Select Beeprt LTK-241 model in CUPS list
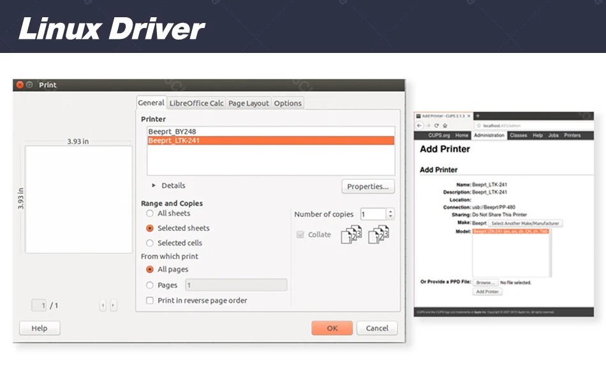The height and width of the screenshot is (388, 606). [510, 232]
